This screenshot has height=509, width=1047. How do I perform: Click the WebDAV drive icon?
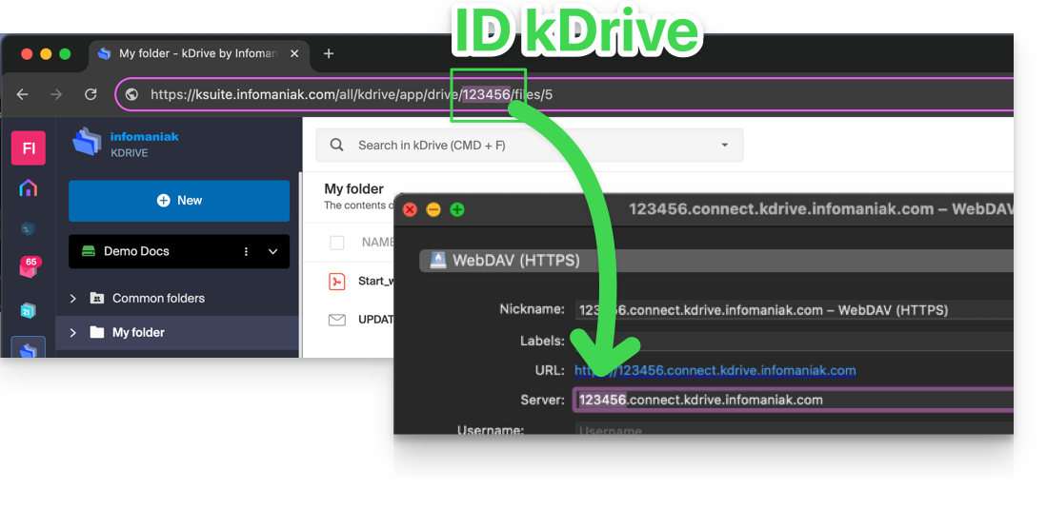(438, 260)
